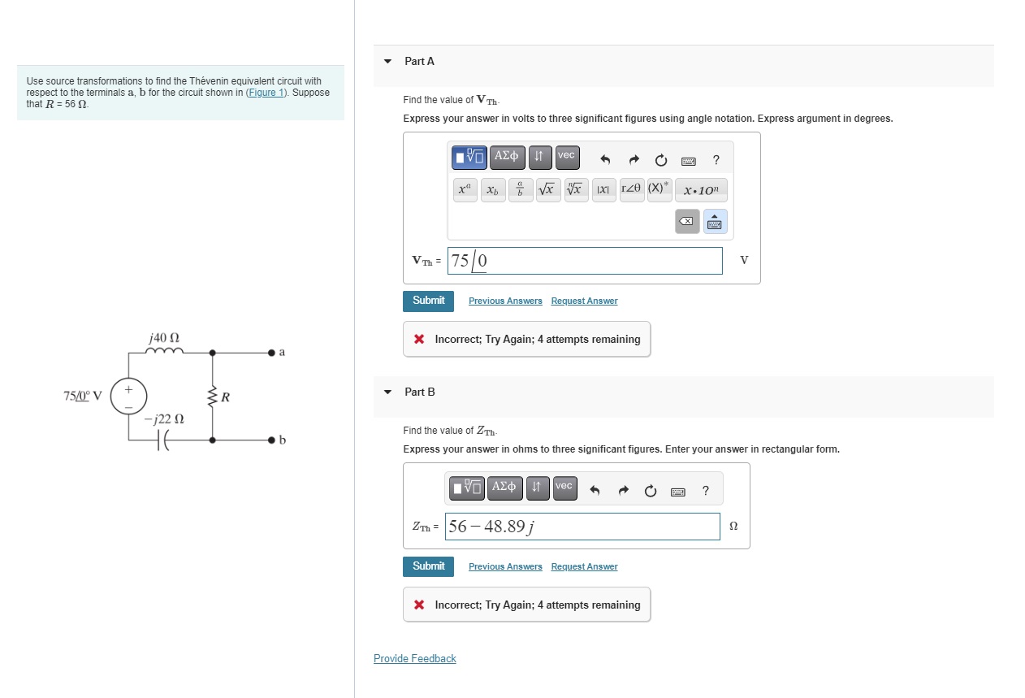Open the Greek symbols ΑΣφ palette

pos(506,157)
